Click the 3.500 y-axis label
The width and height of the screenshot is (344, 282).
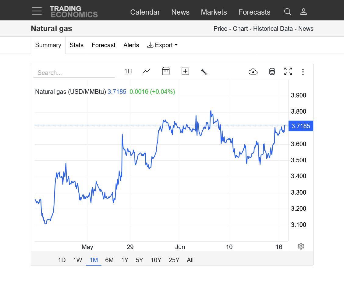pos(298,160)
